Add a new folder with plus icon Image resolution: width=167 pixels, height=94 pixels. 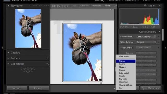click(47, 58)
